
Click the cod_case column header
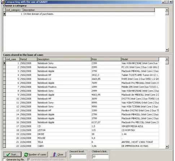(13, 59)
